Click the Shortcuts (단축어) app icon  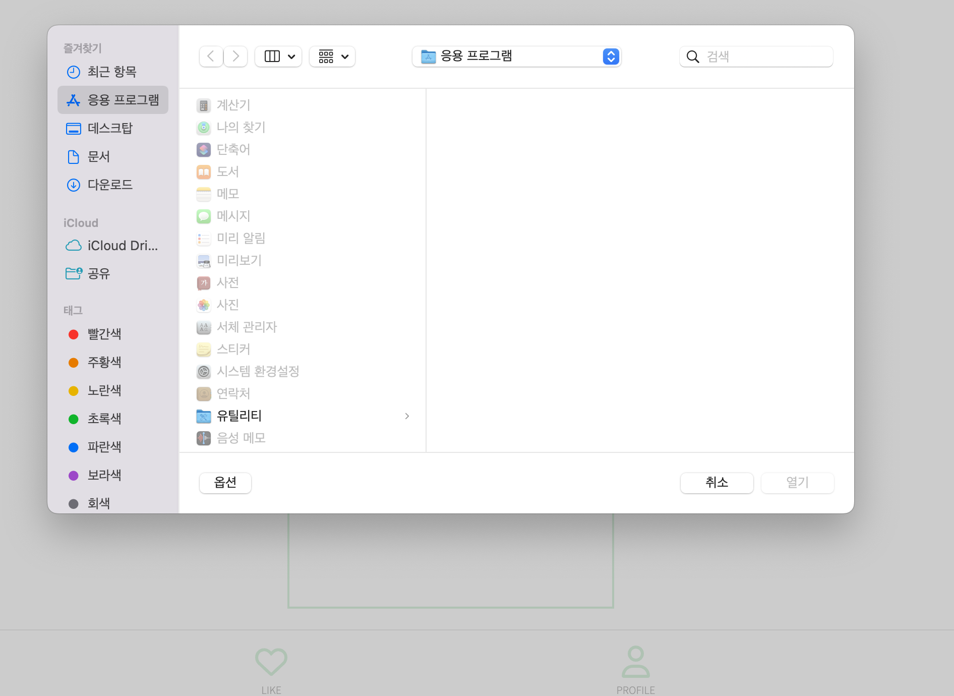click(x=204, y=150)
